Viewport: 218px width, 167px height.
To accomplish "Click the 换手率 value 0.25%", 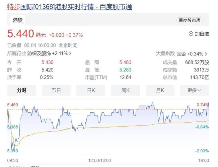I will [x=47, y=77].
